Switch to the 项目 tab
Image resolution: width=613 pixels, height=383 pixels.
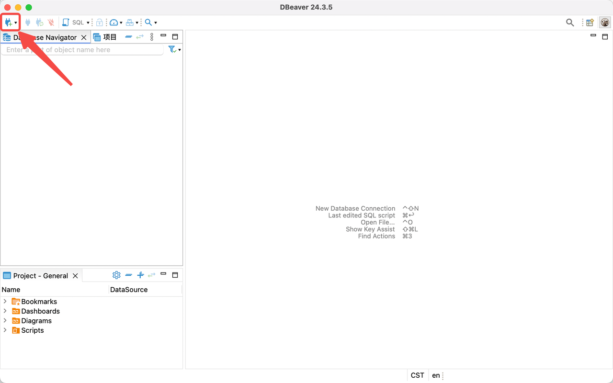(x=105, y=37)
